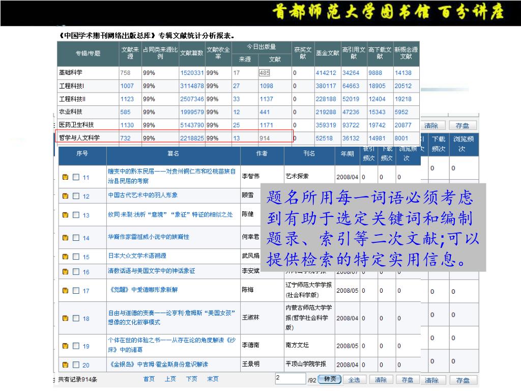
Task: Click 585 source count for 农业科技
Action: (125, 112)
